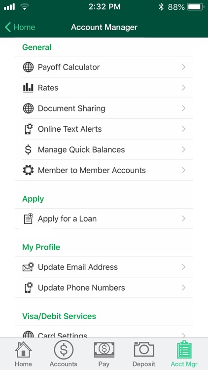Expand Rates using its right chevron
Image resolution: width=208 pixels, height=370 pixels.
(184, 88)
